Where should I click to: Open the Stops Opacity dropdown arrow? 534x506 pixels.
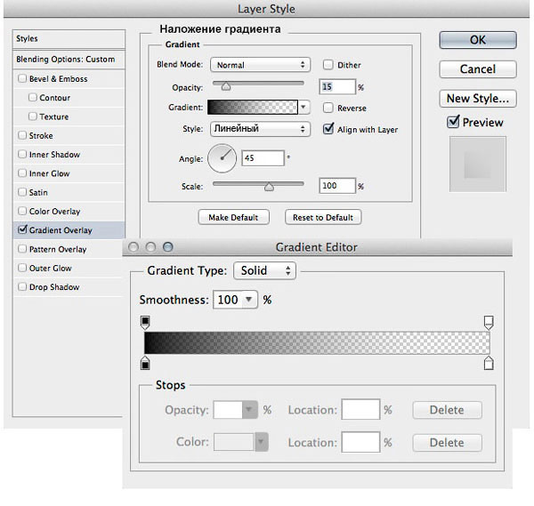click(x=249, y=410)
